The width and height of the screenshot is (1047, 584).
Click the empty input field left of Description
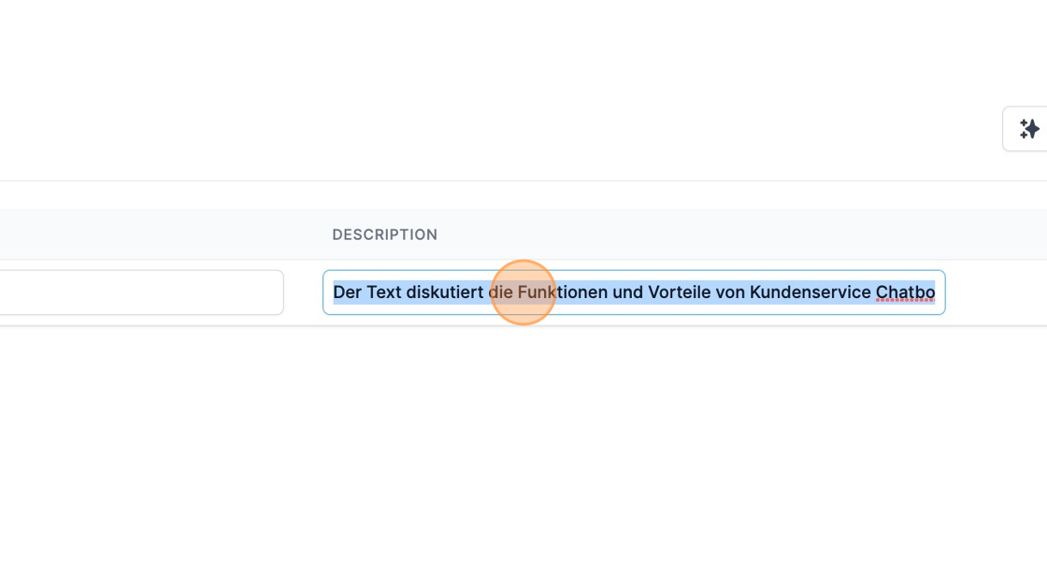(140, 292)
